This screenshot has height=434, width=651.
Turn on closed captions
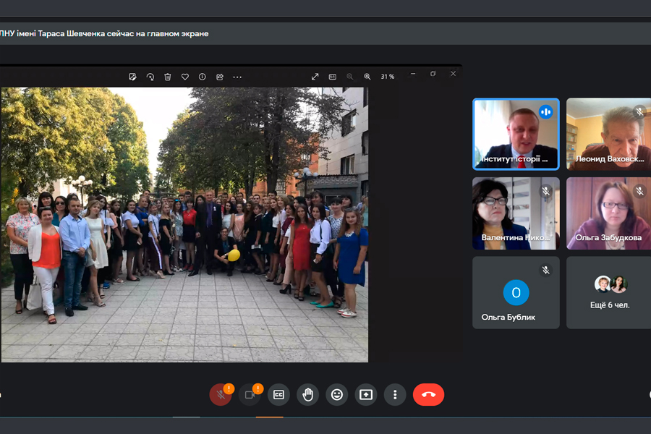point(278,395)
